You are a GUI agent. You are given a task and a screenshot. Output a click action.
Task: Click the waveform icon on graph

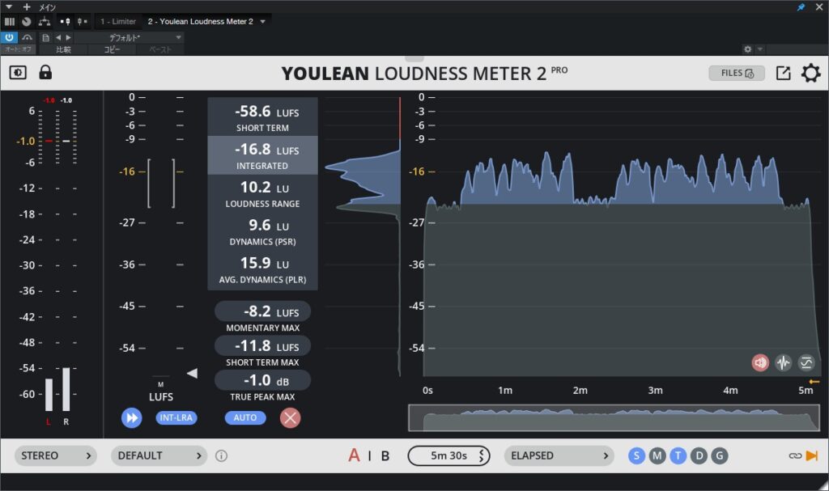[783, 362]
